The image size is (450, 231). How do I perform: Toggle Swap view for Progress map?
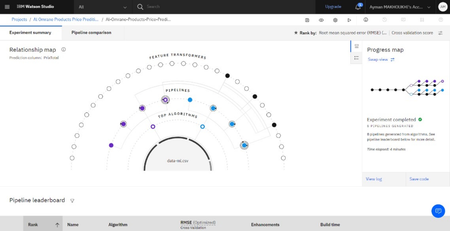click(381, 59)
